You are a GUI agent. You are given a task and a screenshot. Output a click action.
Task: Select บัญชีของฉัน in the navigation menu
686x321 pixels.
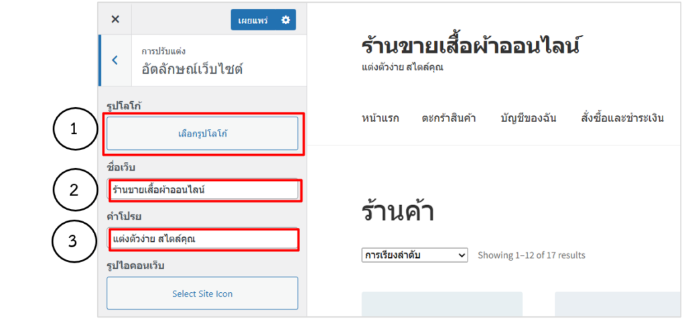[x=528, y=119]
